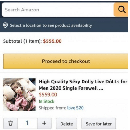Click the Delete button
This screenshot has height=130, width=130.
click(x=67, y=123)
